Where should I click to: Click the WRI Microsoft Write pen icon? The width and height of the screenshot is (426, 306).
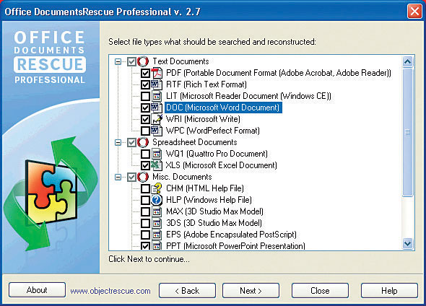(157, 119)
